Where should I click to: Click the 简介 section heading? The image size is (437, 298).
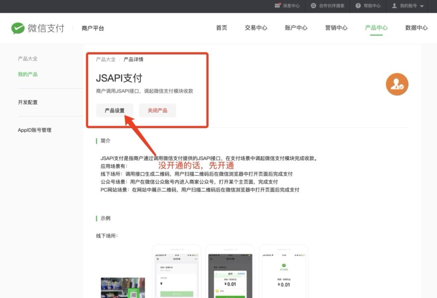tap(105, 141)
